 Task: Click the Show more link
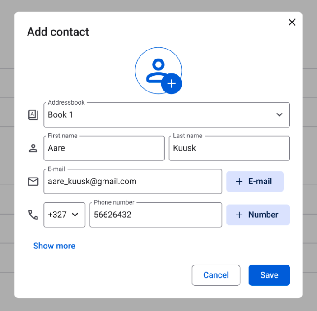pyautogui.click(x=54, y=246)
